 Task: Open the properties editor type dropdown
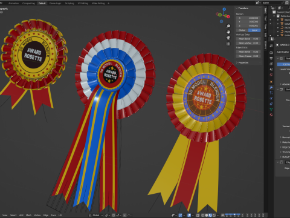pos(272,39)
